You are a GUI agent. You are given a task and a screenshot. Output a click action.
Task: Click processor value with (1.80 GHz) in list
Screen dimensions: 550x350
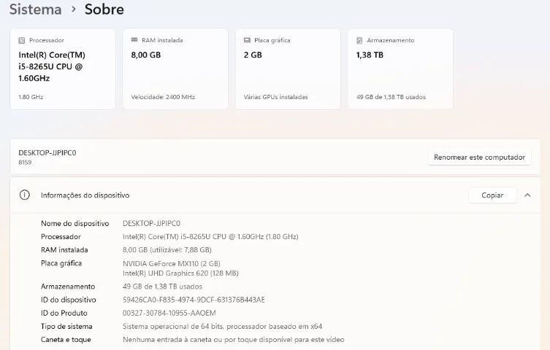pyautogui.click(x=210, y=236)
